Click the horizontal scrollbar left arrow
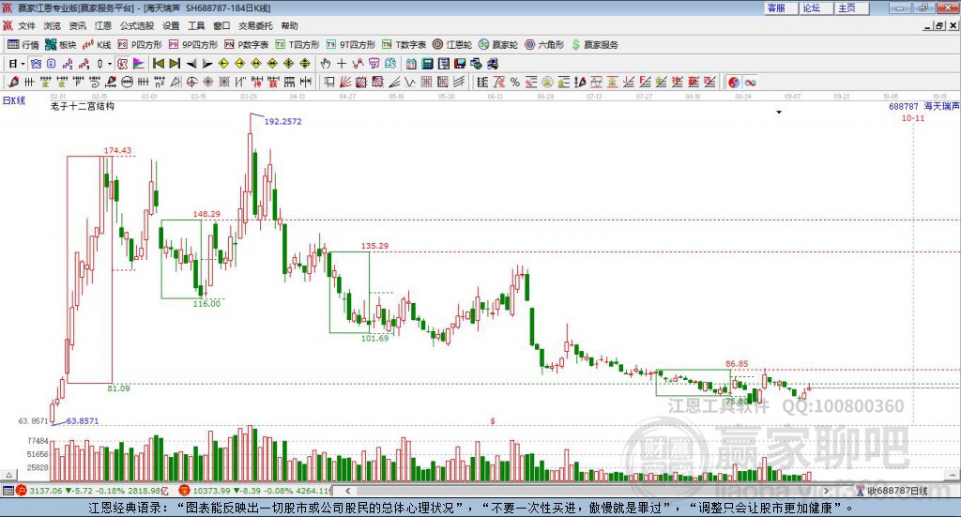Image resolution: width=961 pixels, height=517 pixels. 347,491
